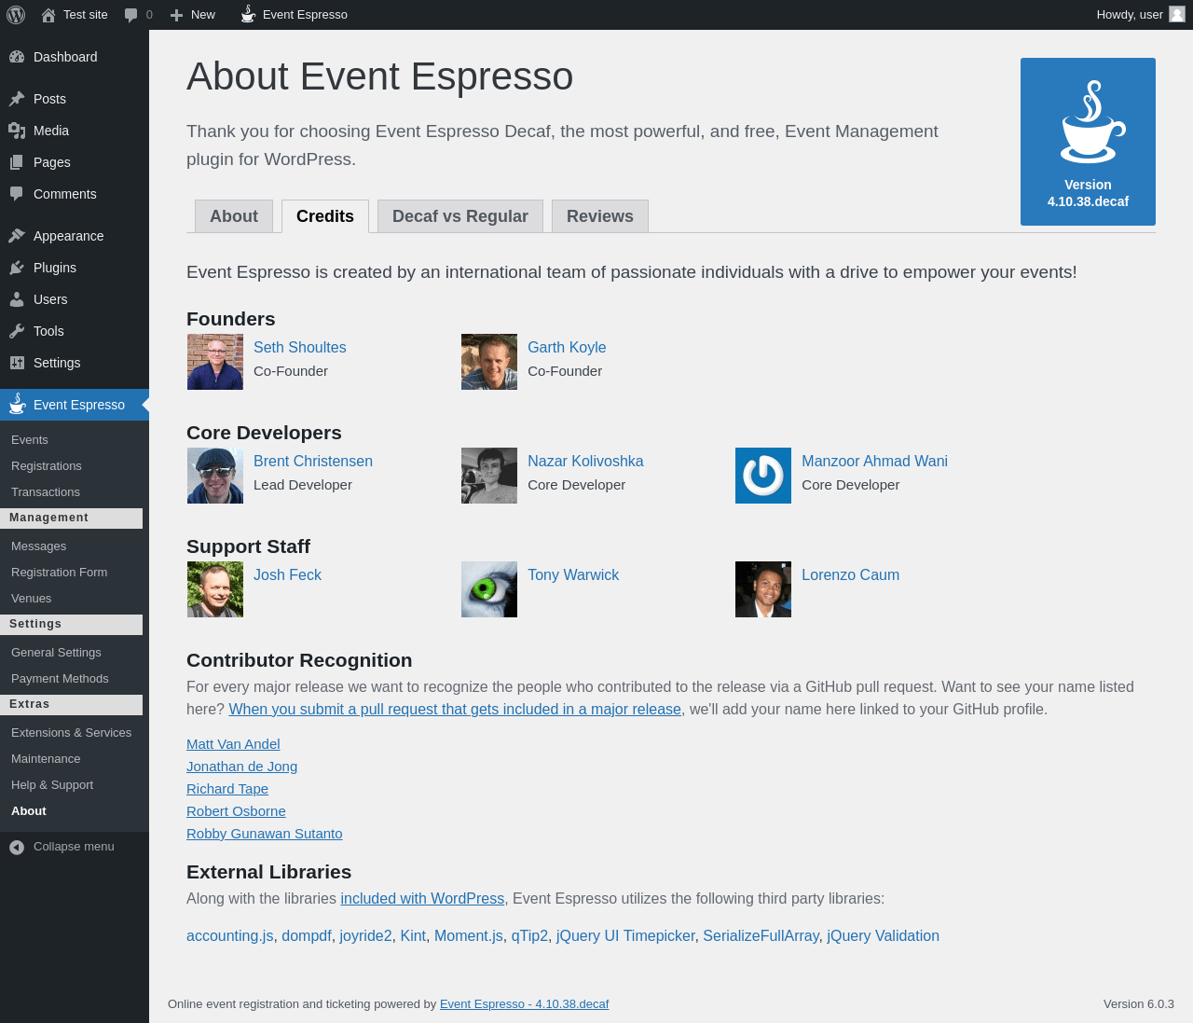
Task: Click the Appearance brush icon
Action: (x=17, y=236)
